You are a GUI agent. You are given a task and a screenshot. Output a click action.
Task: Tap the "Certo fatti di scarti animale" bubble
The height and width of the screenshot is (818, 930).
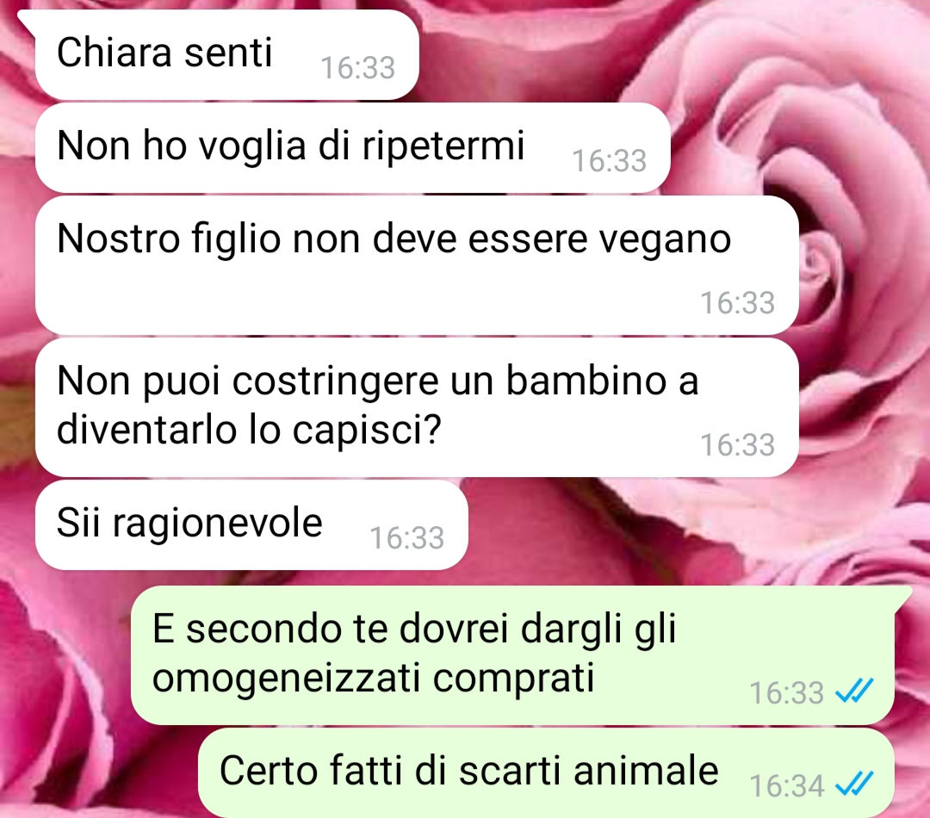[546, 773]
